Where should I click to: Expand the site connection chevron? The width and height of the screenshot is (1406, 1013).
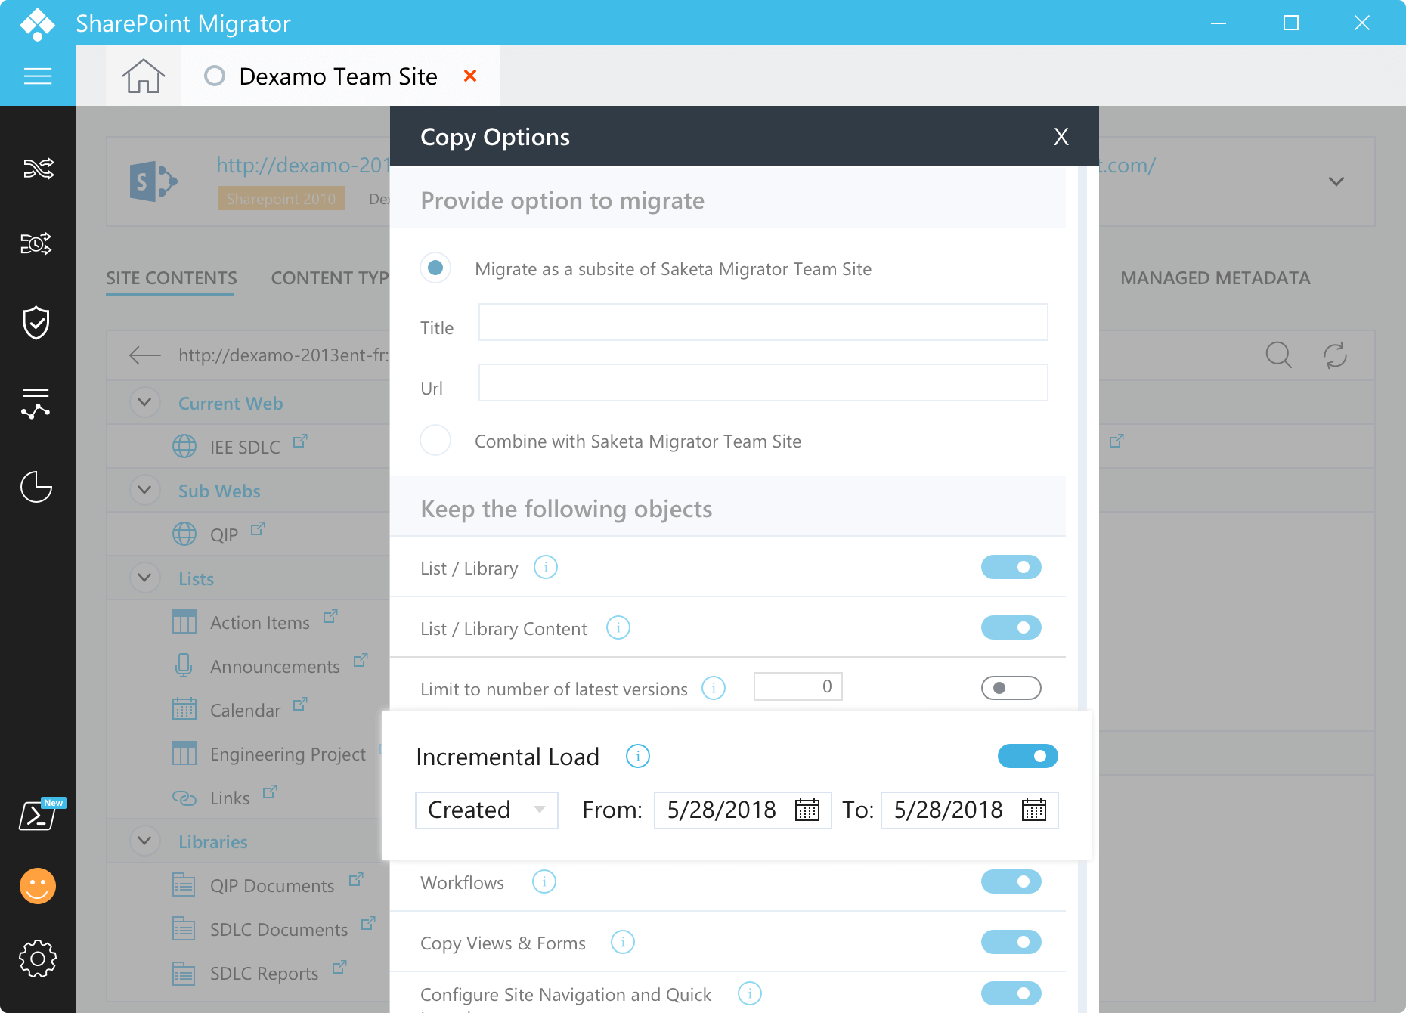click(x=1336, y=181)
